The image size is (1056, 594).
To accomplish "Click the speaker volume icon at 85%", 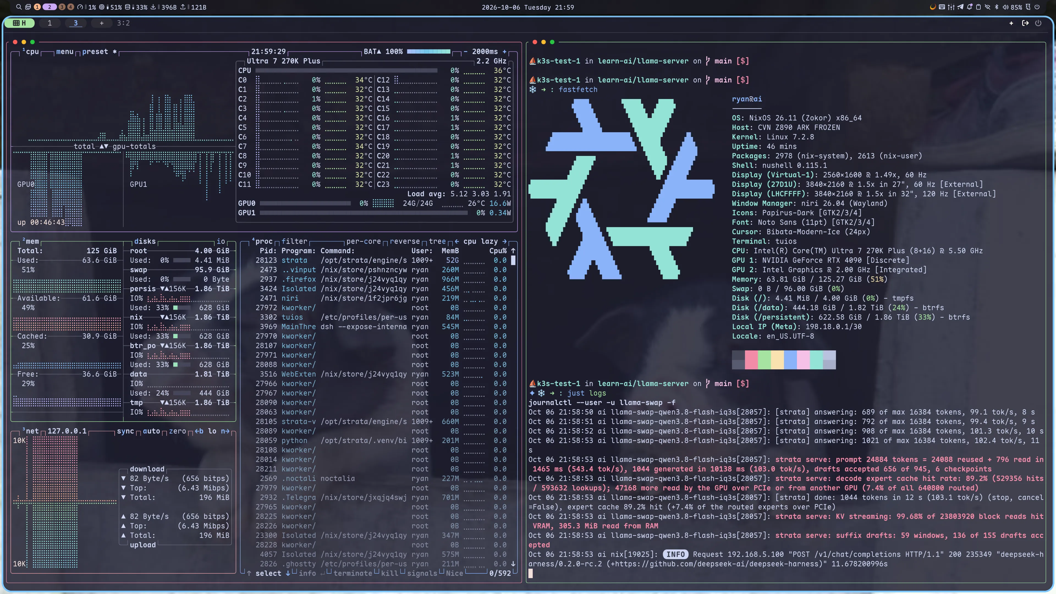I will tap(1006, 7).
